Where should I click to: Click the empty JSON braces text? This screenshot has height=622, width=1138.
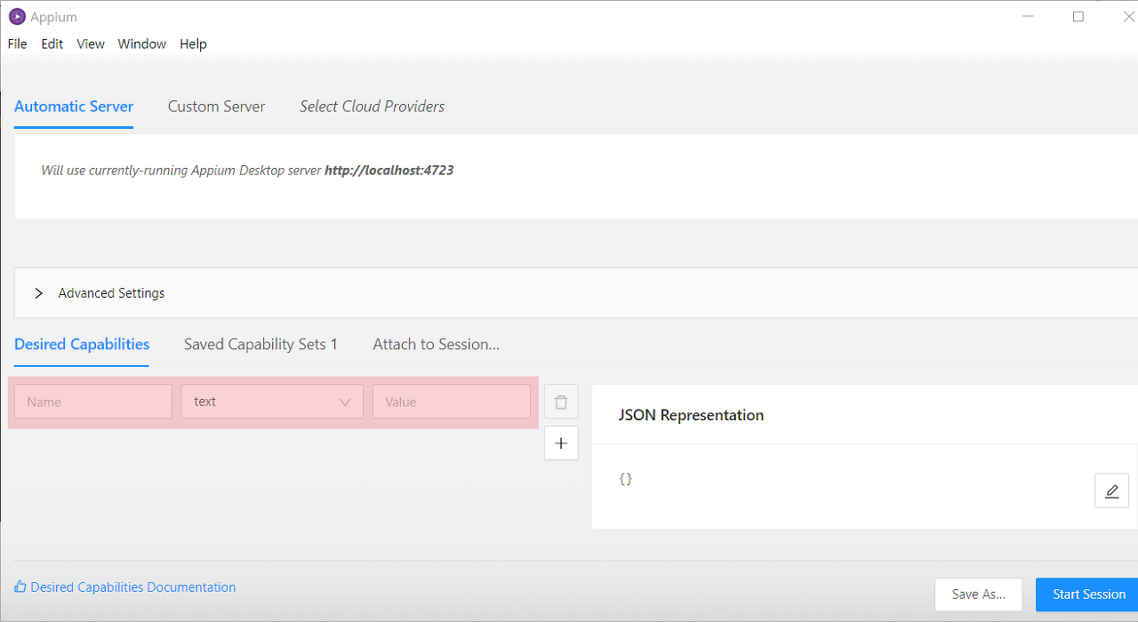coord(626,479)
